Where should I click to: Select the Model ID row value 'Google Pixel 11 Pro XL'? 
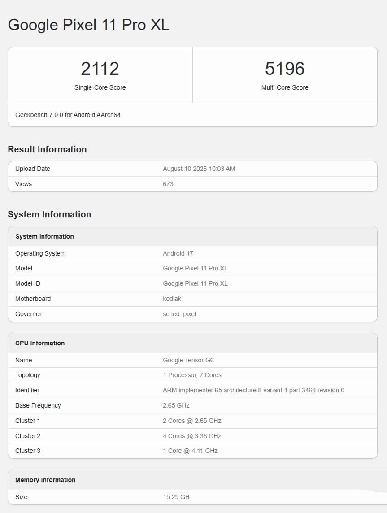pos(196,283)
